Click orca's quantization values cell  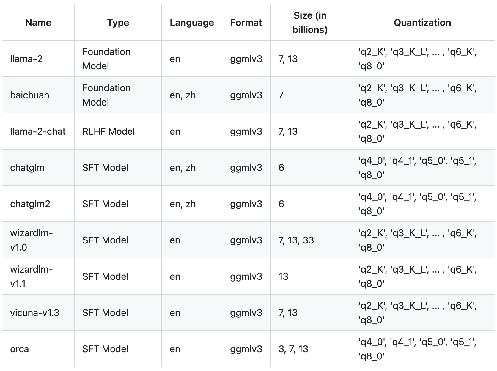tap(417, 349)
